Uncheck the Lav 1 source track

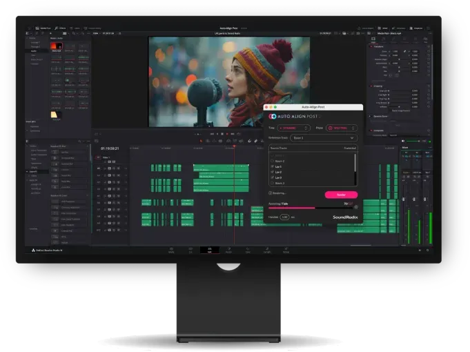tap(272, 166)
